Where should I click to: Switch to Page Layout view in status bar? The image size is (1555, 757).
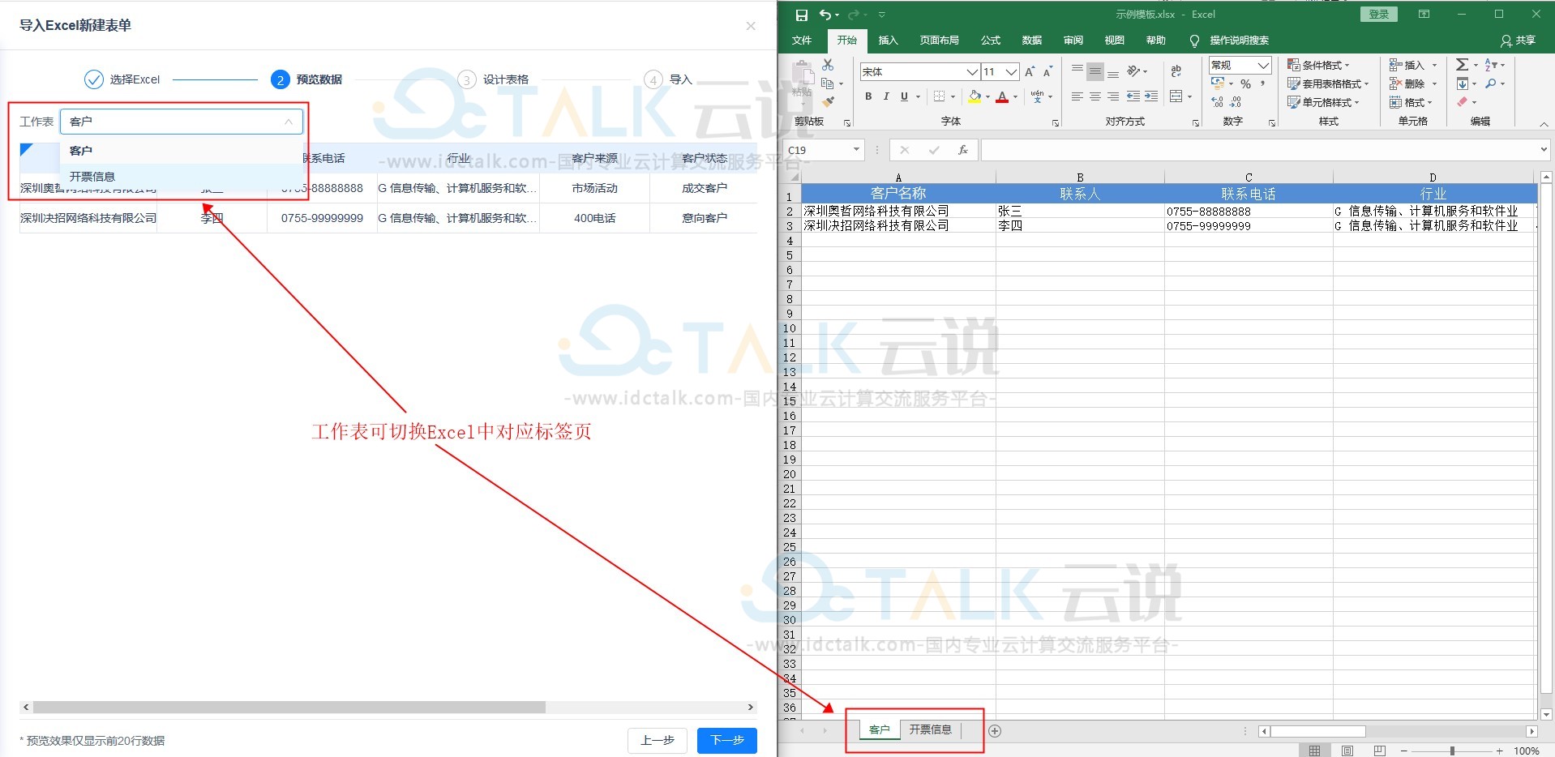(x=1347, y=751)
